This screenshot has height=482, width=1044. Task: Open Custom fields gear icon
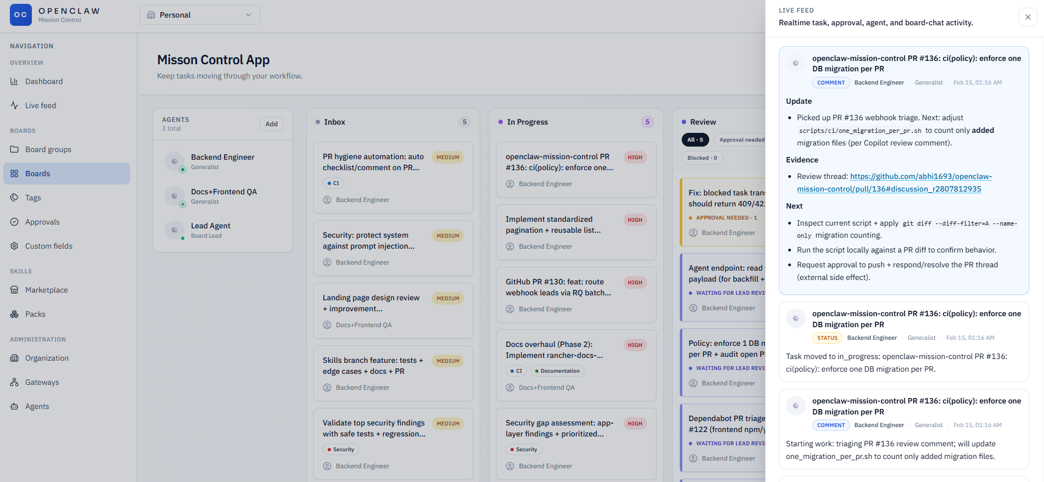[14, 246]
